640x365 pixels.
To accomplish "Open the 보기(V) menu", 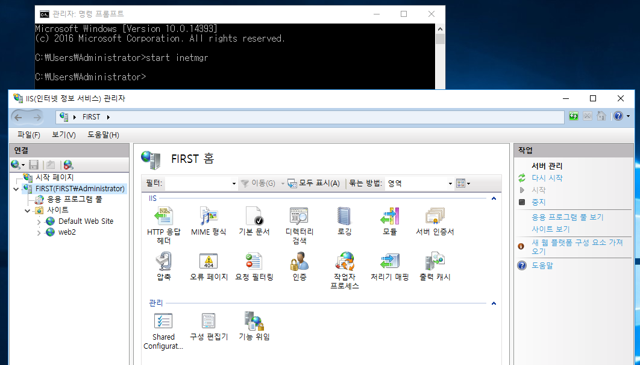I will 64,135.
